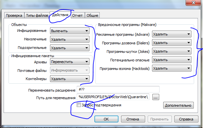203x128 pixels.
Task: Click the Отмена button
Action: [133, 119]
